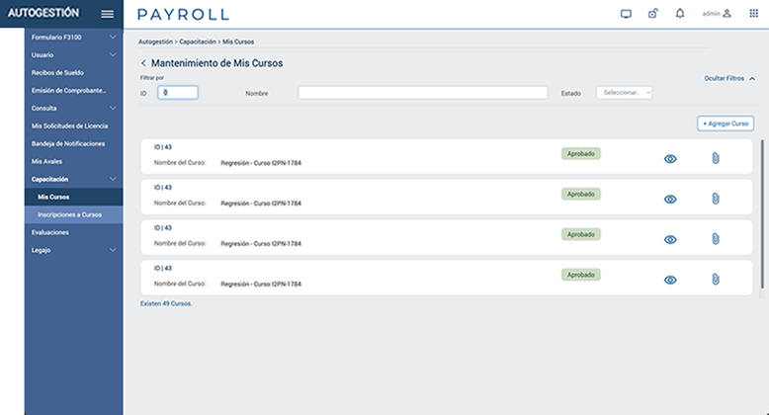Viewport: 769px width, 415px height.
Task: View the third course using its eye icon
Action: pyautogui.click(x=670, y=239)
